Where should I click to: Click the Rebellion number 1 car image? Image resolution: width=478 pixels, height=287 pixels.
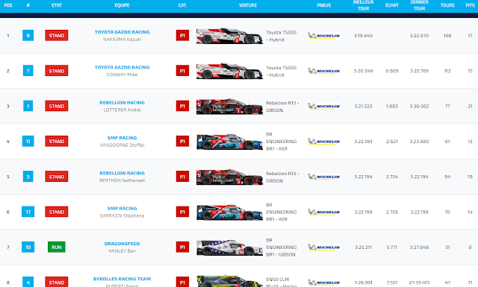pyautogui.click(x=229, y=106)
